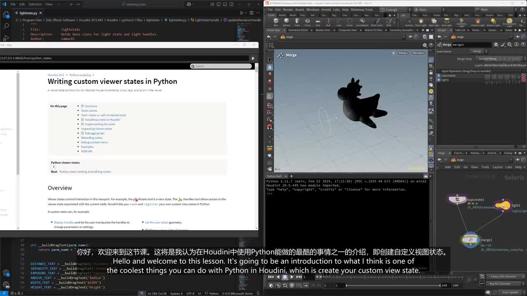Toggle the sopcreate1 input enable checkbox

tap(524, 76)
